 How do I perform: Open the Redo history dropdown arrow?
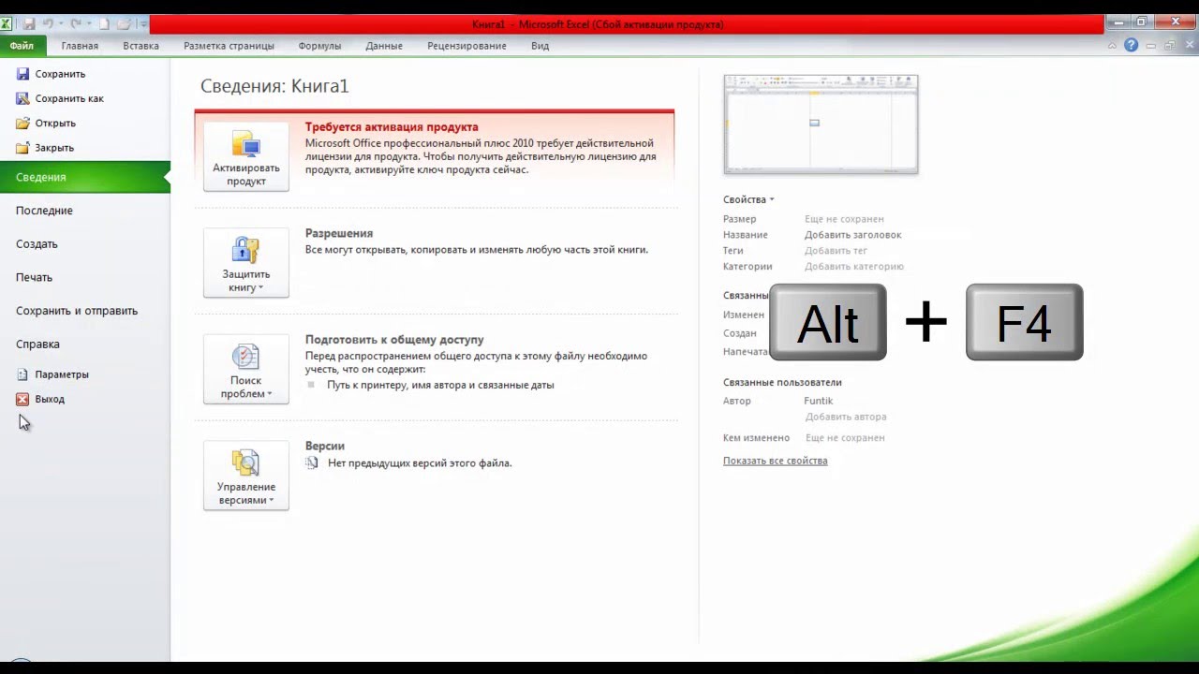pyautogui.click(x=87, y=24)
